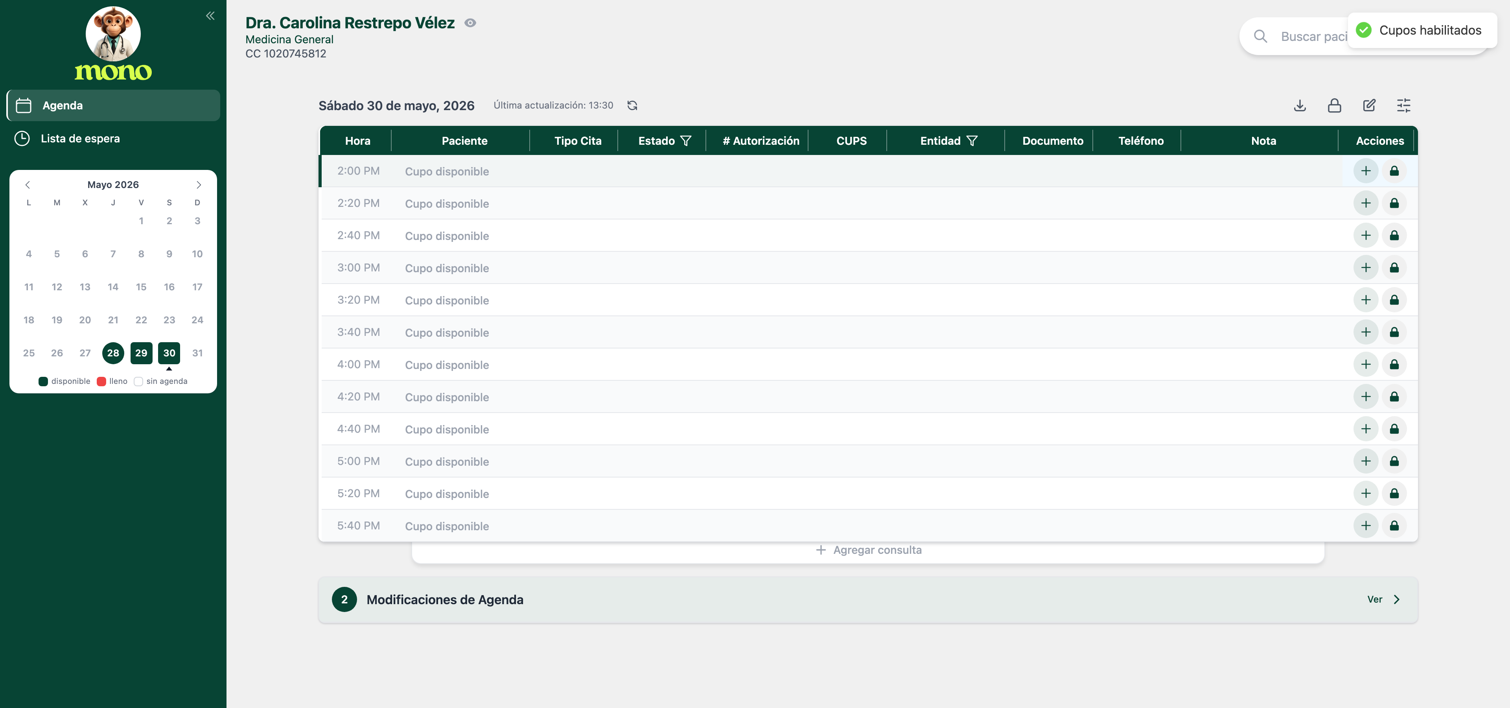Viewport: 1510px width, 708px height.
Task: Click the refresh agenda icon
Action: coord(632,105)
